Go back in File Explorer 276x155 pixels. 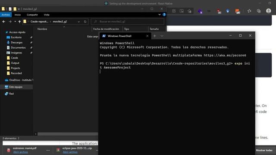tap(4, 22)
